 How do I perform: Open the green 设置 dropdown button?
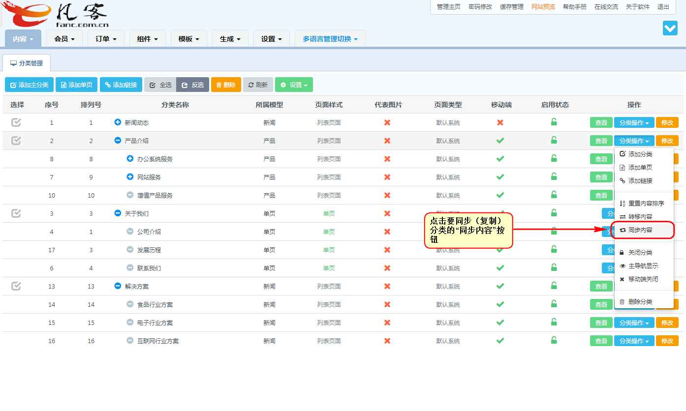[x=294, y=85]
